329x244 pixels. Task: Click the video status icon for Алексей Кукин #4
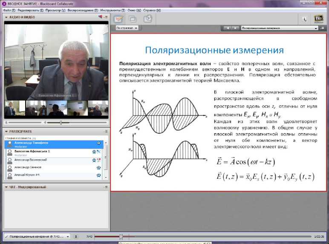click(98, 175)
